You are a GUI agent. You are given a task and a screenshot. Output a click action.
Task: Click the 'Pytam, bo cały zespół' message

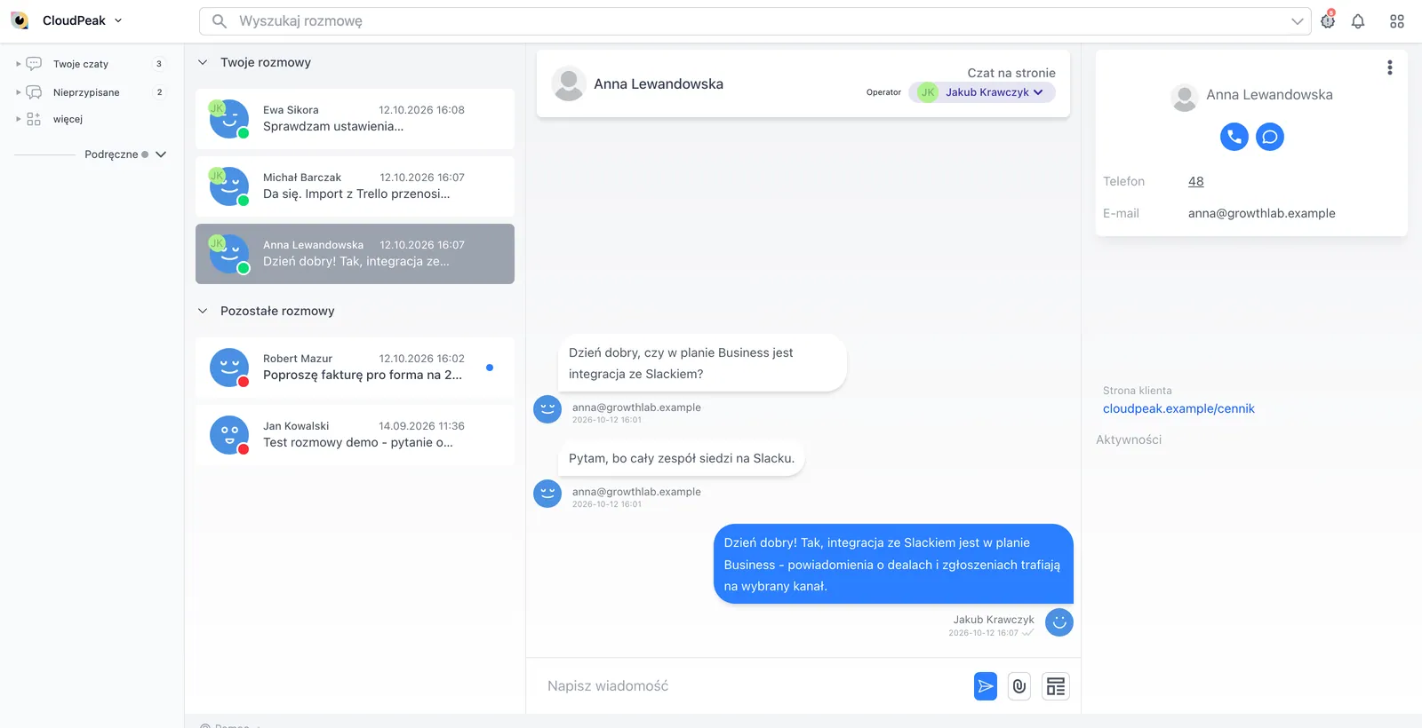[682, 458]
